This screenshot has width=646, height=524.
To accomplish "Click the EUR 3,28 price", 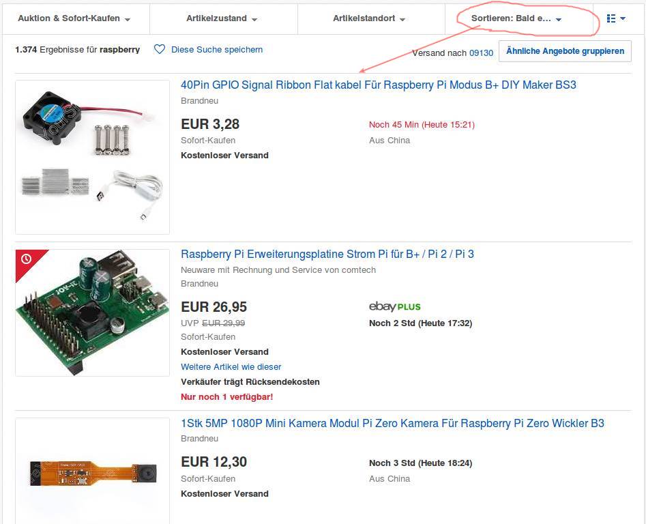I will [210, 124].
